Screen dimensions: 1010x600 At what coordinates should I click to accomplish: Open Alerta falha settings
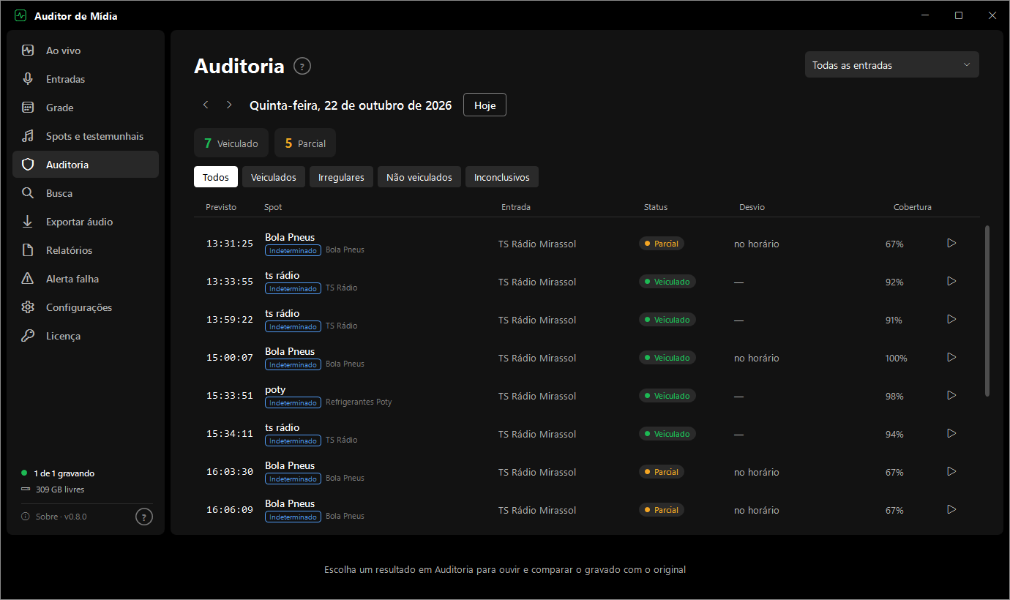pyautogui.click(x=86, y=279)
